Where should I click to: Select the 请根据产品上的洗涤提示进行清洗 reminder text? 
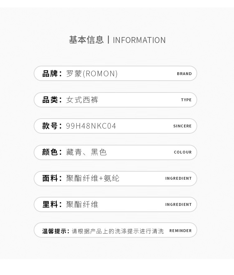(118, 231)
